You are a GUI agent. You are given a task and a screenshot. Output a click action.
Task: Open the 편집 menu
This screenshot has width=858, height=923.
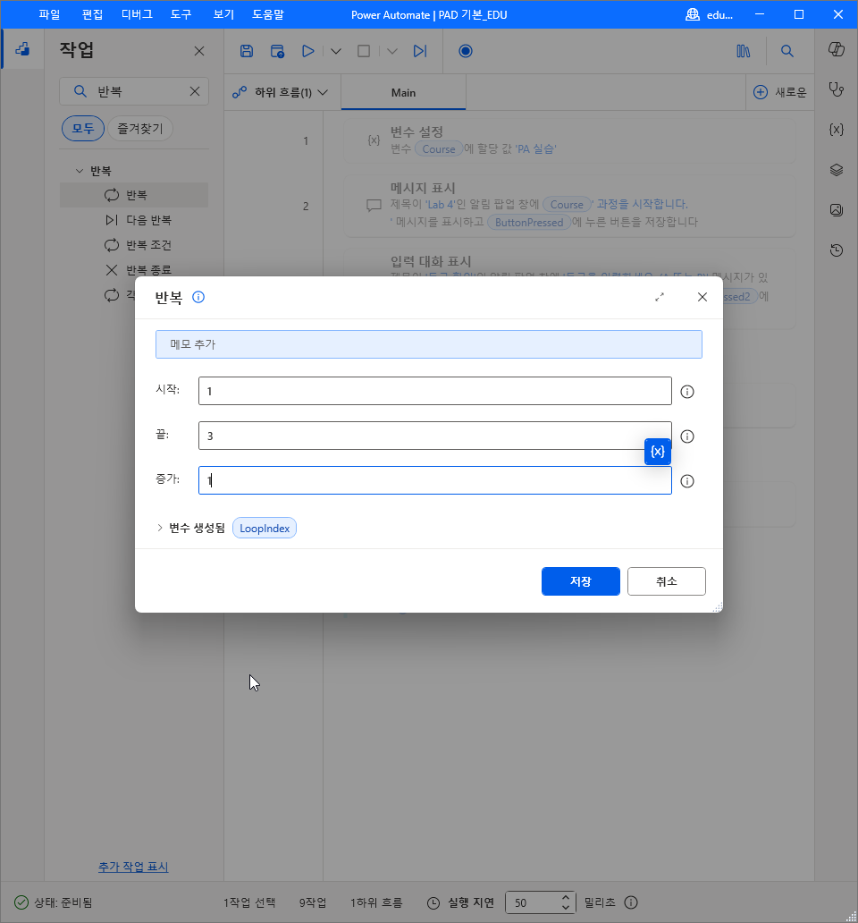[x=92, y=14]
